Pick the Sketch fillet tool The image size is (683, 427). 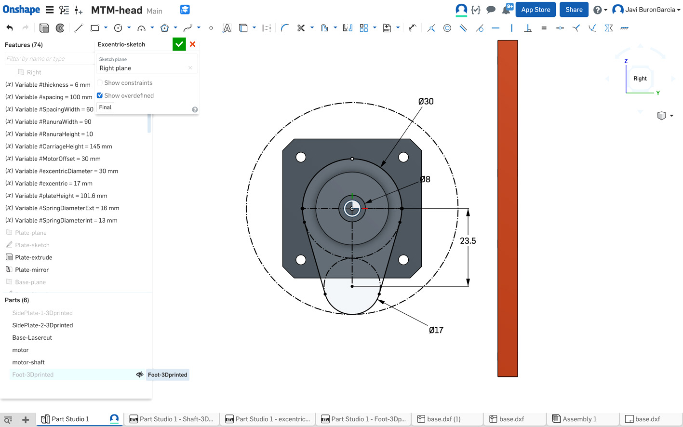coord(284,28)
